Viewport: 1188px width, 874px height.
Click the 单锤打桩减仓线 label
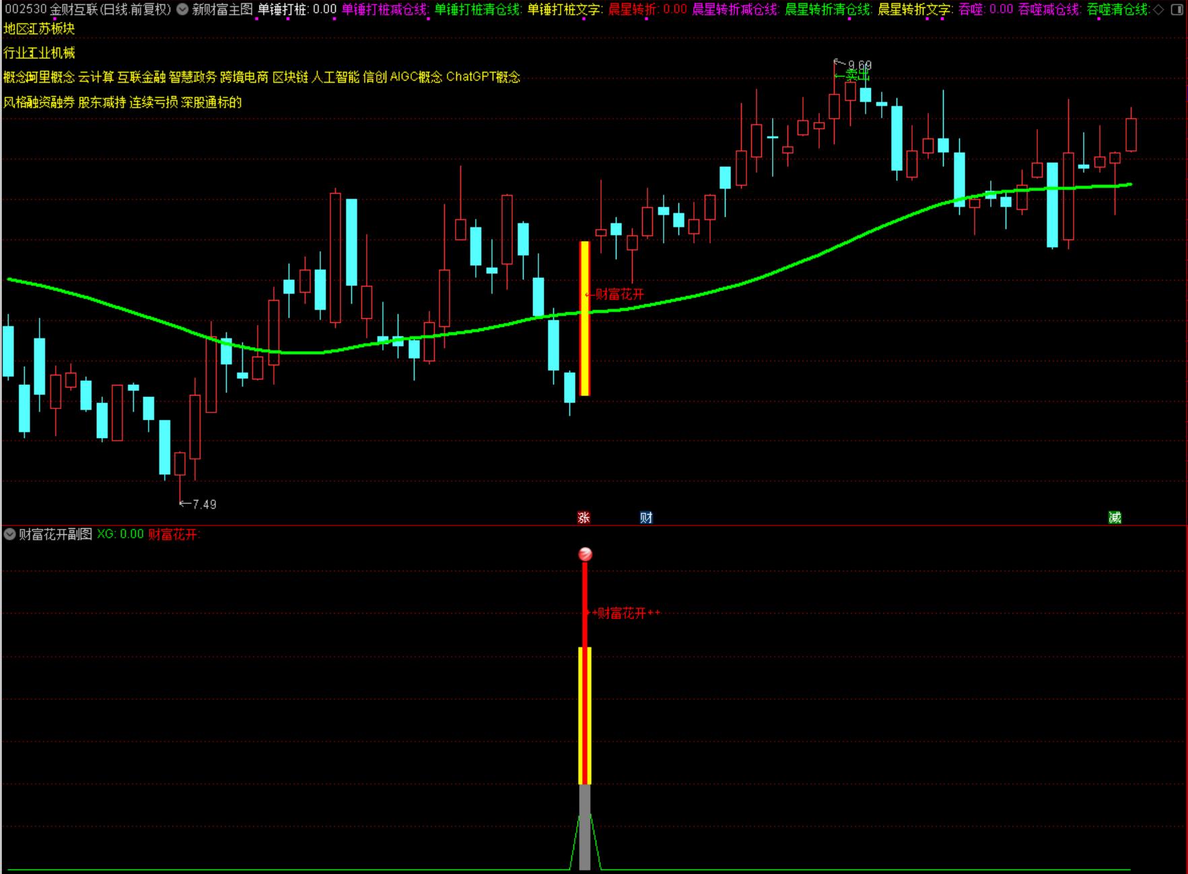click(385, 9)
